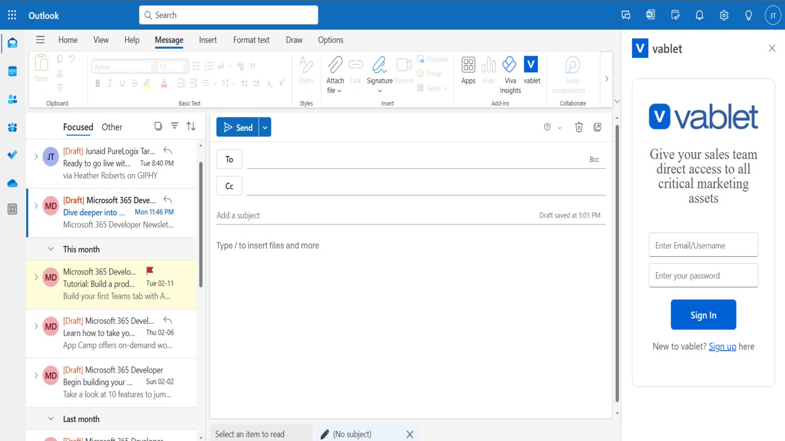Switch to the Other inbox tab
The image size is (785, 441).
pyautogui.click(x=112, y=127)
